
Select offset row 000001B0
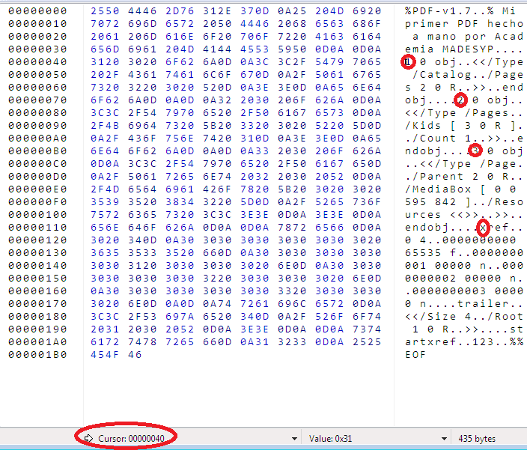[x=37, y=355]
